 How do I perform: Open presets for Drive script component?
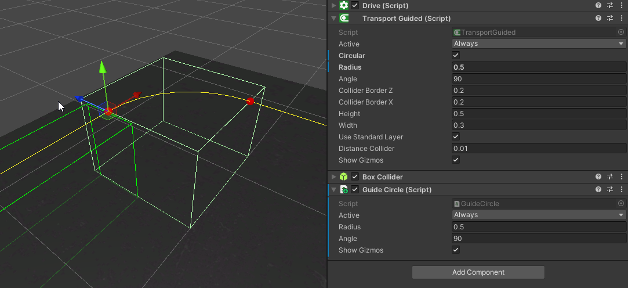(610, 5)
